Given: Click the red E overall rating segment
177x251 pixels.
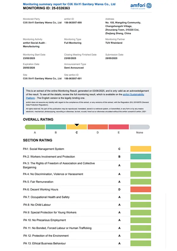Looking at the screenshot, I should (119, 127).
